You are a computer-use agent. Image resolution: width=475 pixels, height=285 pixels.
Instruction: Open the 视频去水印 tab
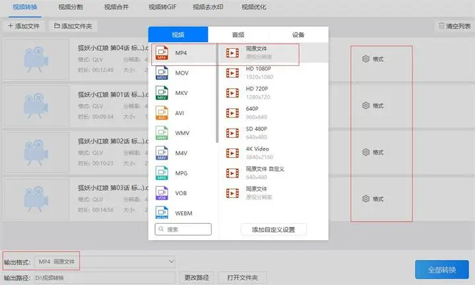coord(208,7)
